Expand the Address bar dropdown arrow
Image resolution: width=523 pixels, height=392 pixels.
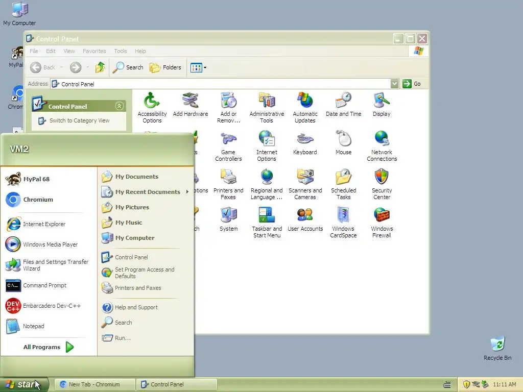pyautogui.click(x=395, y=84)
